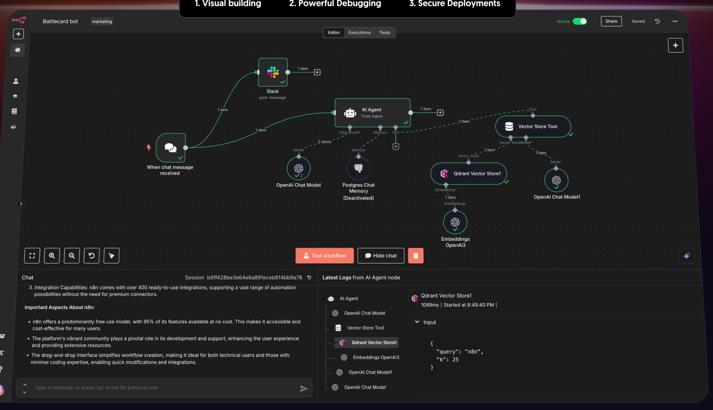The image size is (713, 410).
Task: Click the Hide chat button
Action: click(381, 255)
